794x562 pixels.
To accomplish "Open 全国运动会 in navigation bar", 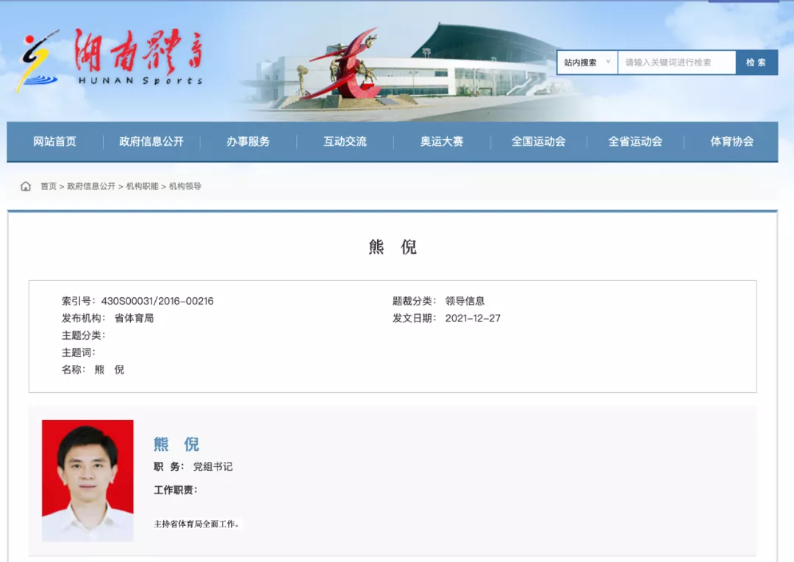I will 538,141.
